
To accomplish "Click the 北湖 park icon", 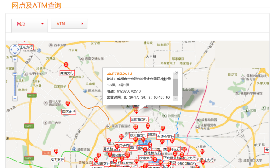I will (247, 110).
